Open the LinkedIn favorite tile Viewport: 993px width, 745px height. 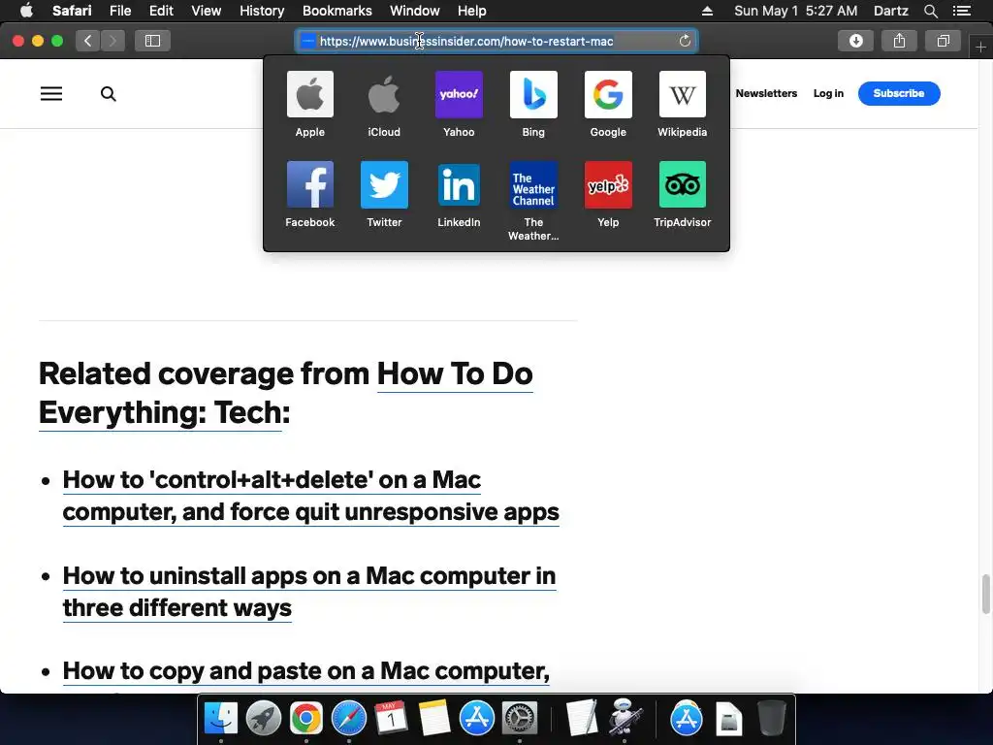tap(459, 194)
